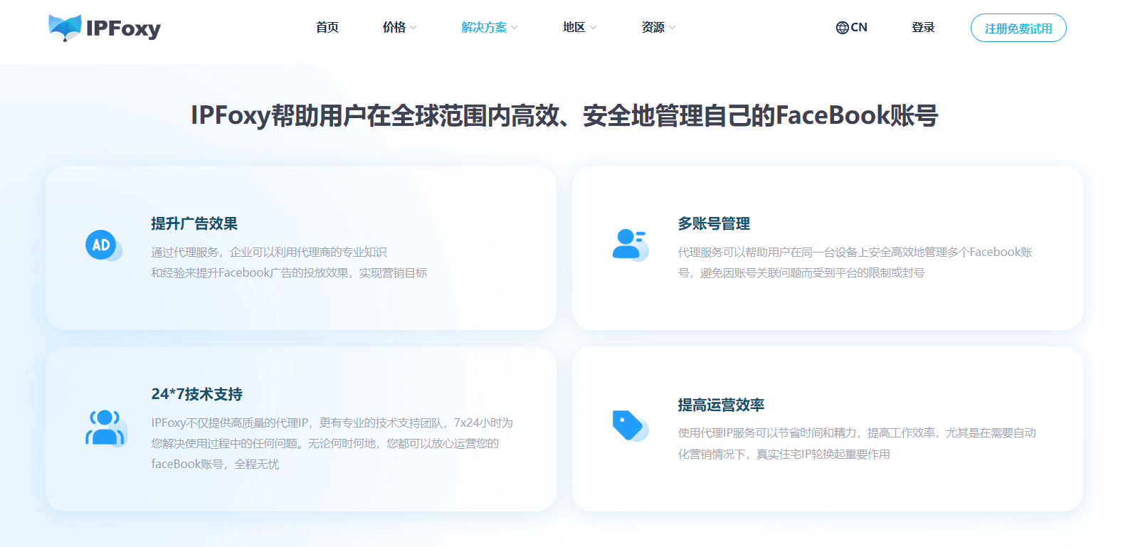Open the 解决方案 solutions menu
Image resolution: width=1123 pixels, height=547 pixels.
[484, 27]
